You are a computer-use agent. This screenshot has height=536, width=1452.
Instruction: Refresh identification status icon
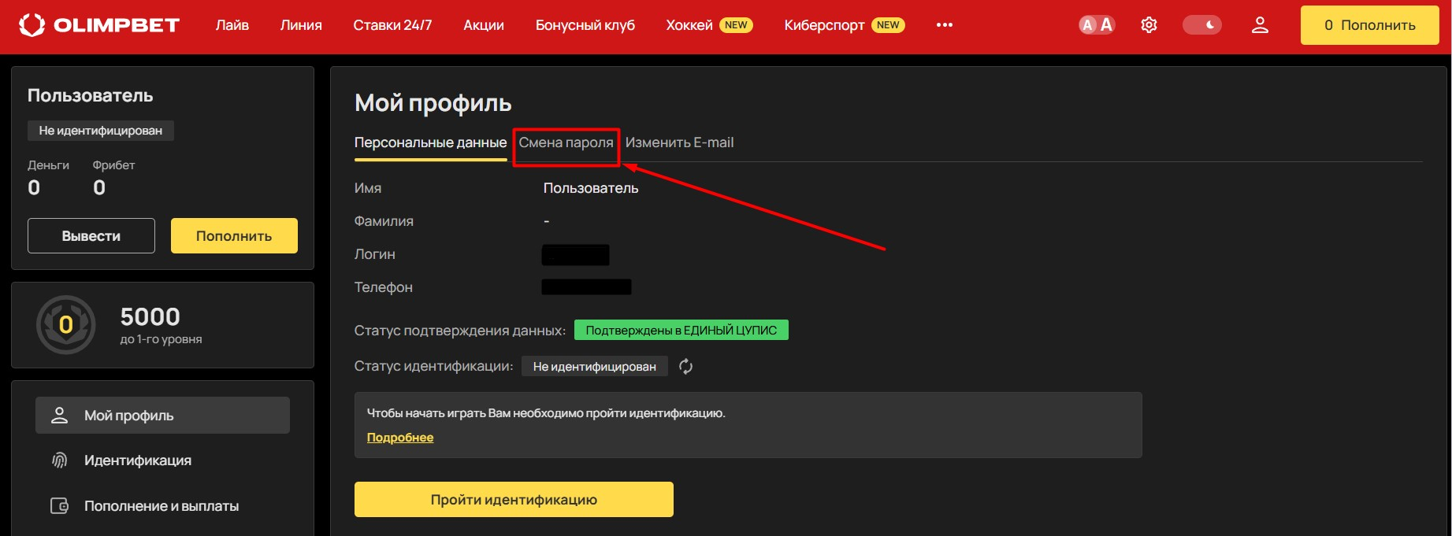tap(686, 367)
